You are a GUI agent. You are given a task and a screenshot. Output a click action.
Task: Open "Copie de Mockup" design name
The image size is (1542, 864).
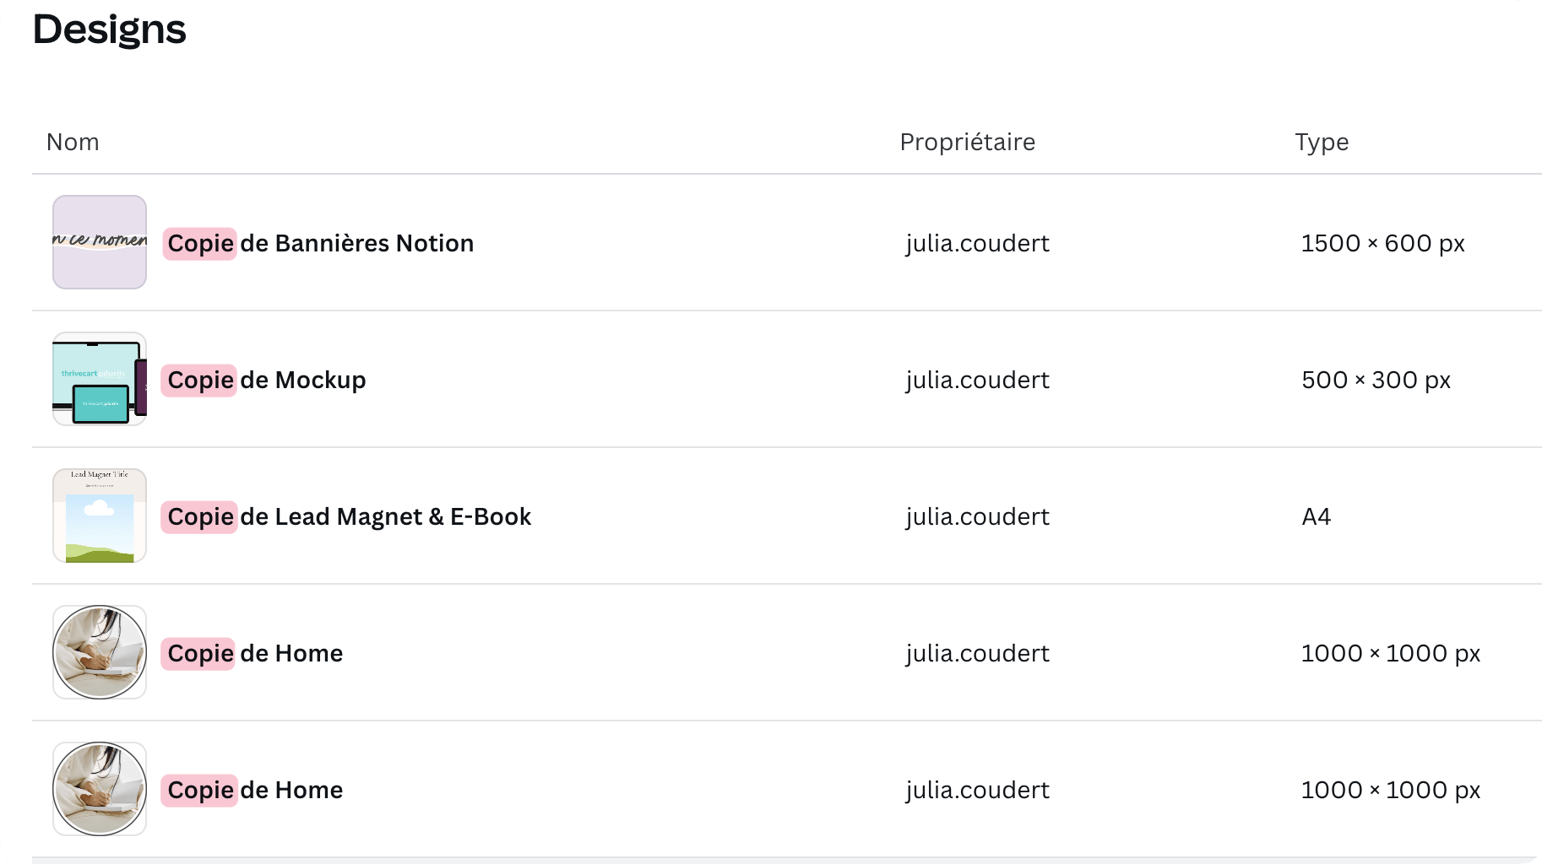coord(266,380)
